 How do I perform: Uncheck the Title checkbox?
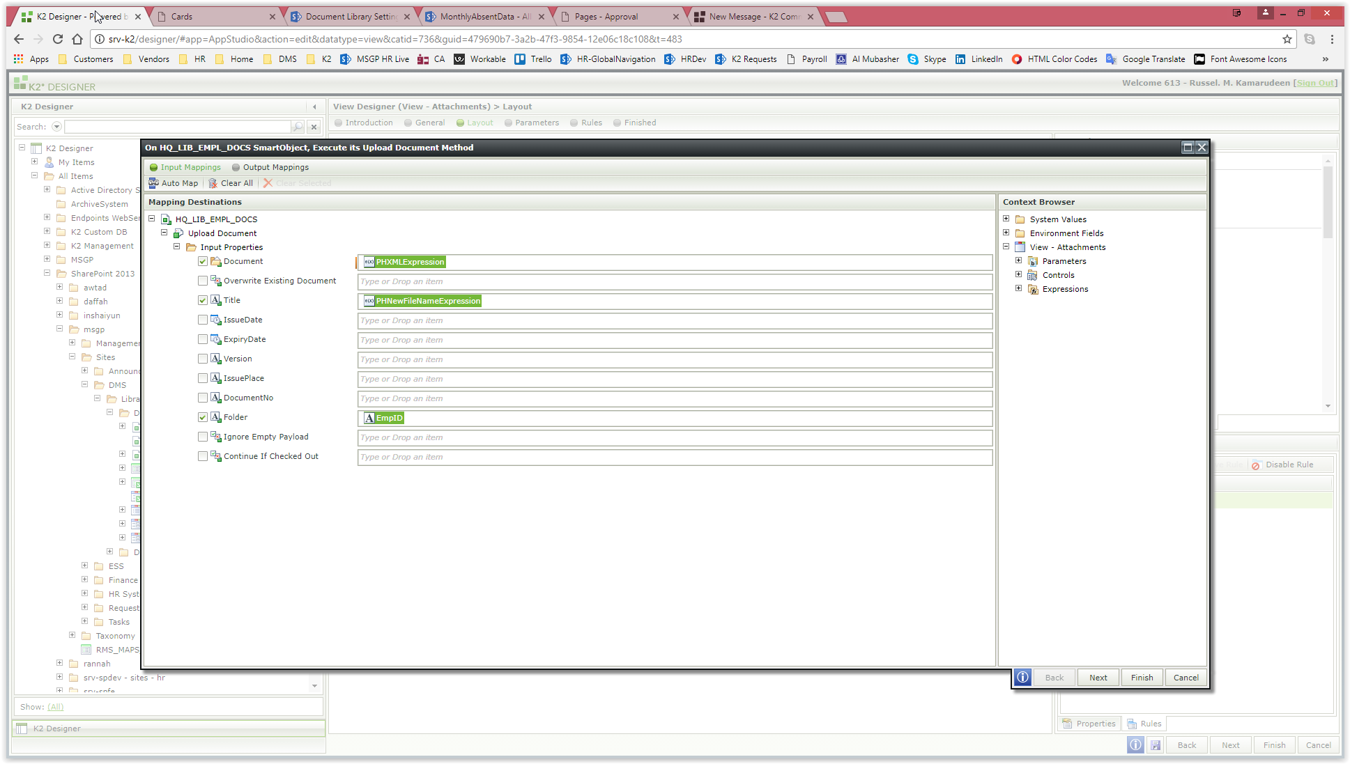[203, 300]
